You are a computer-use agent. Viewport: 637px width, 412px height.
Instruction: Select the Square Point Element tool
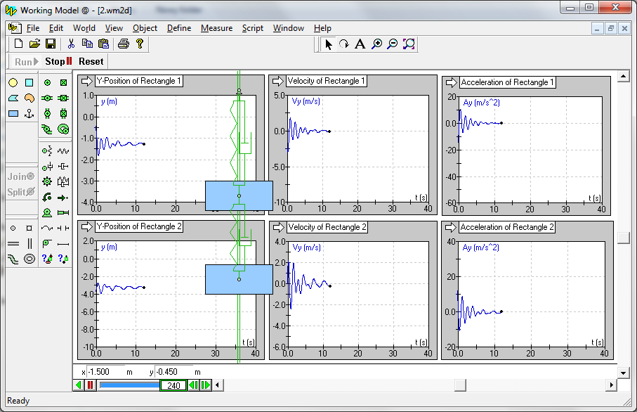coord(29,228)
